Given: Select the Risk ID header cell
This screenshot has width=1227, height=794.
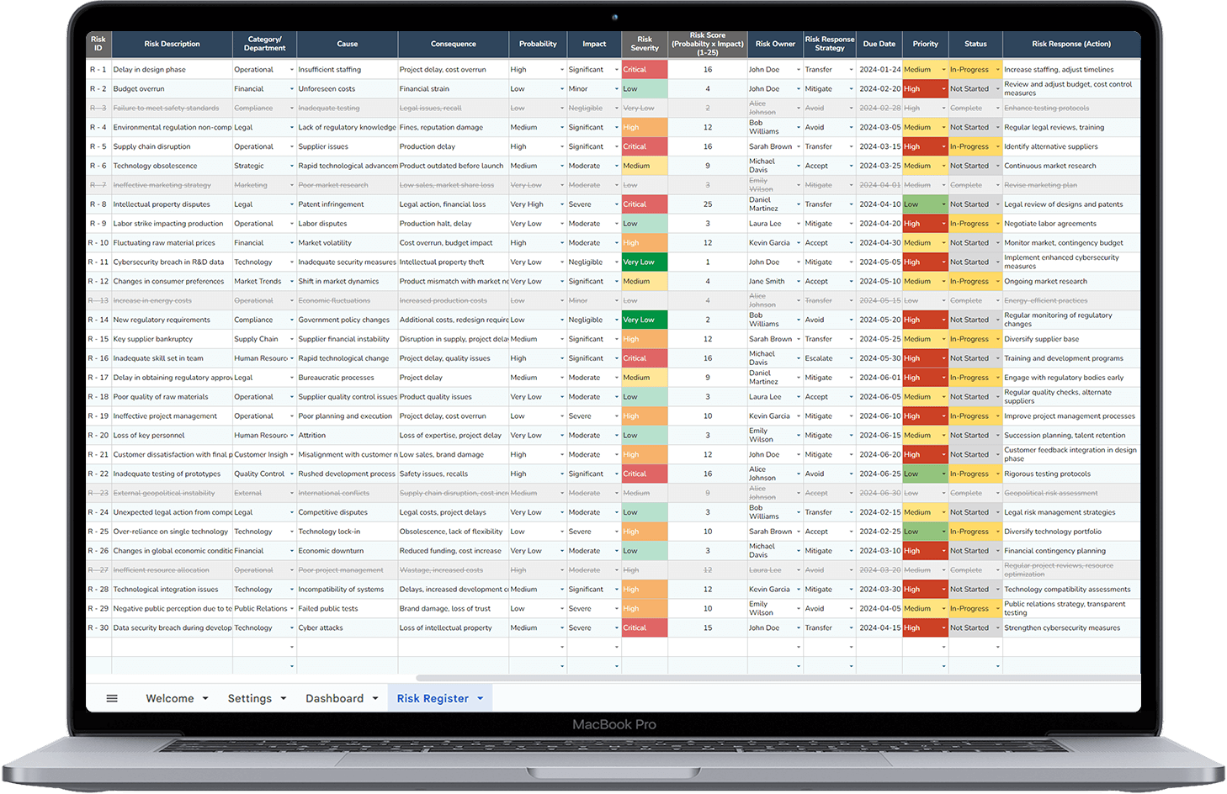Looking at the screenshot, I should point(98,44).
